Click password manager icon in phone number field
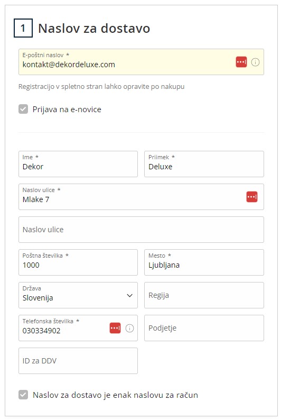This screenshot has height=419, width=281. point(115,328)
